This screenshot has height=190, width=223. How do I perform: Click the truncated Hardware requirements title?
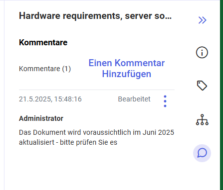pos(95,16)
